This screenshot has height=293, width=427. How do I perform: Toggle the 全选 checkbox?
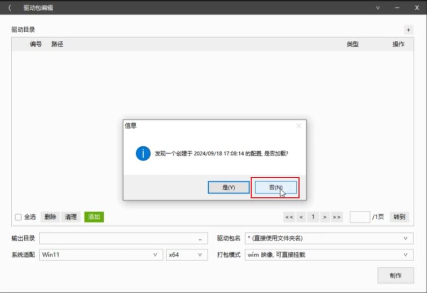pos(18,217)
